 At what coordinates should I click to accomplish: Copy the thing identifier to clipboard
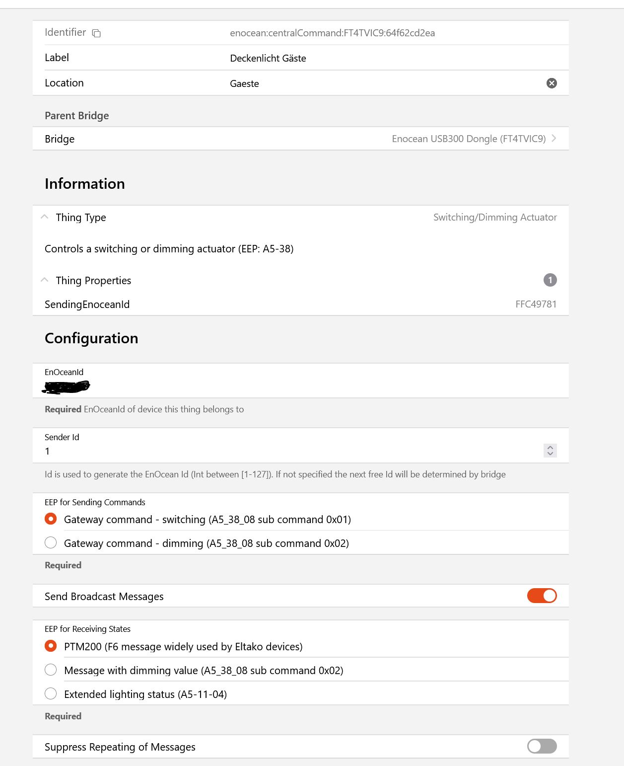[x=96, y=33]
